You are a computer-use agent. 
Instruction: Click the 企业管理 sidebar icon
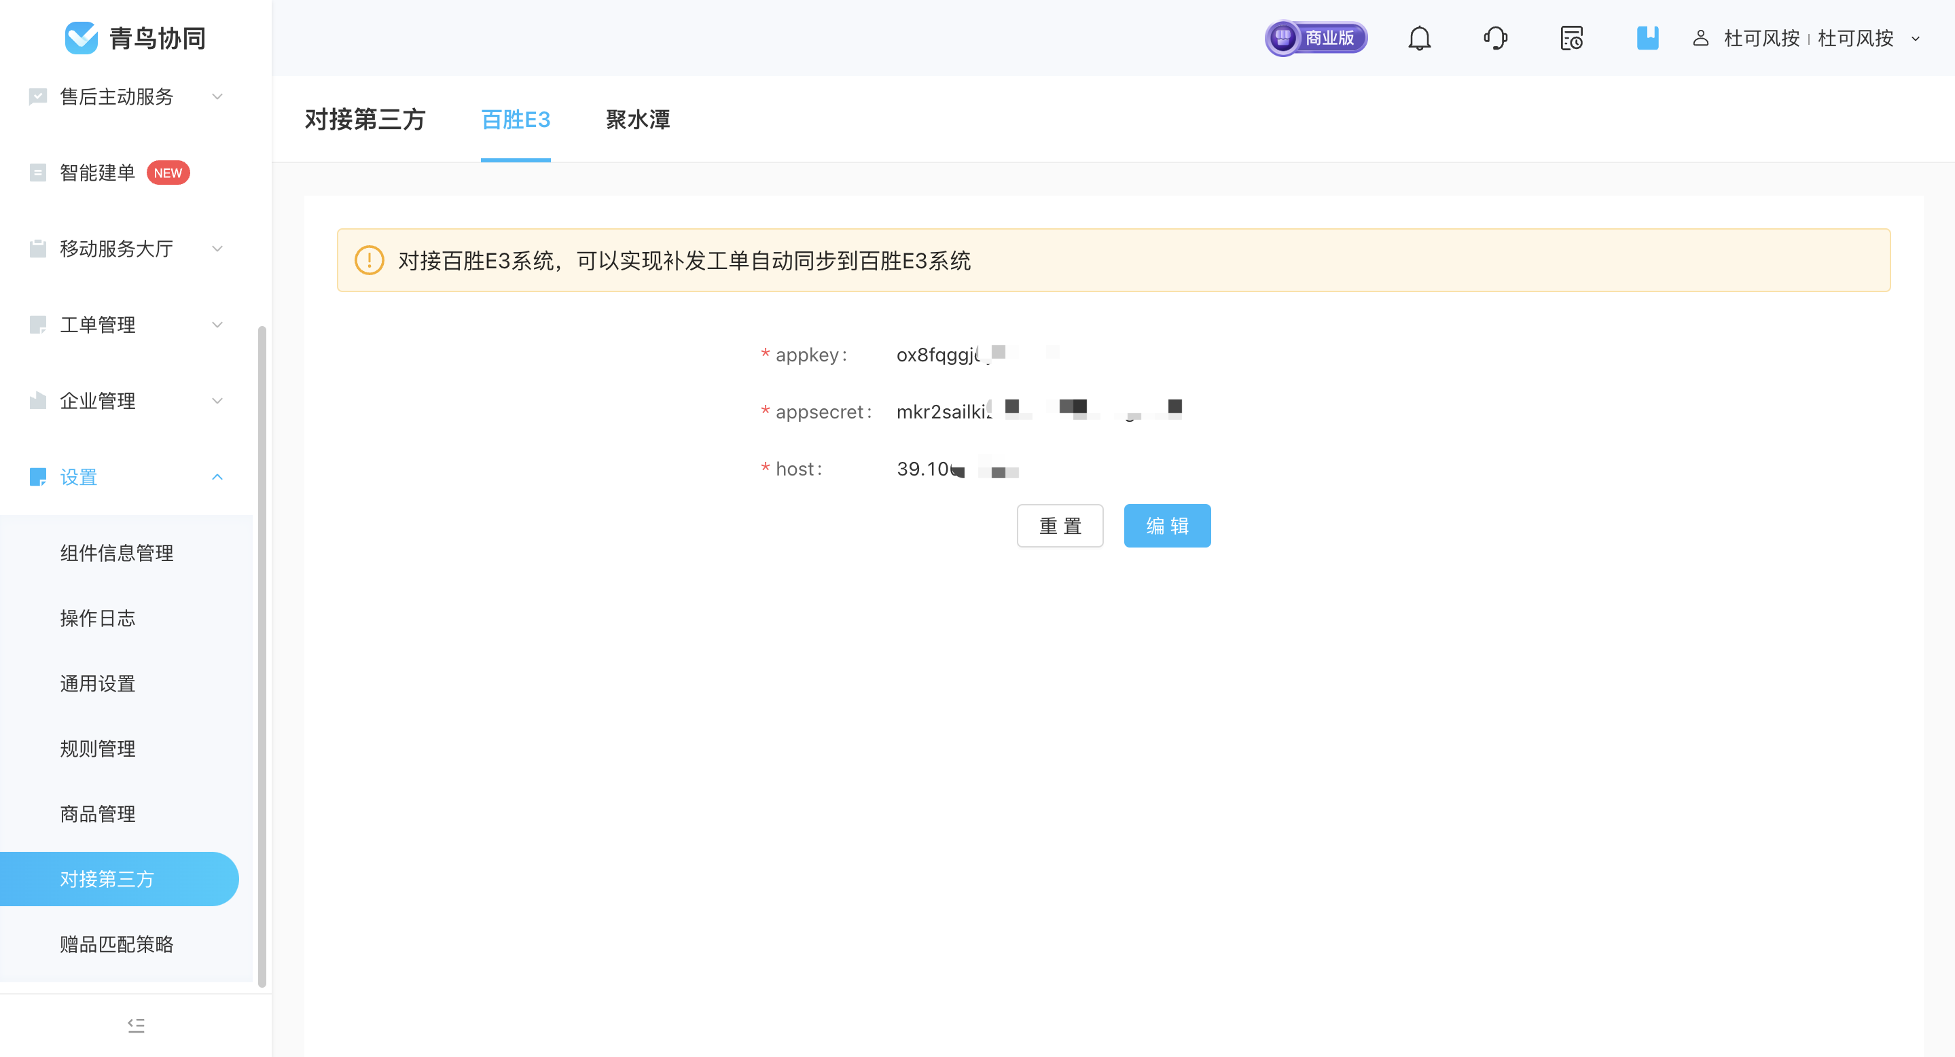[x=37, y=401]
